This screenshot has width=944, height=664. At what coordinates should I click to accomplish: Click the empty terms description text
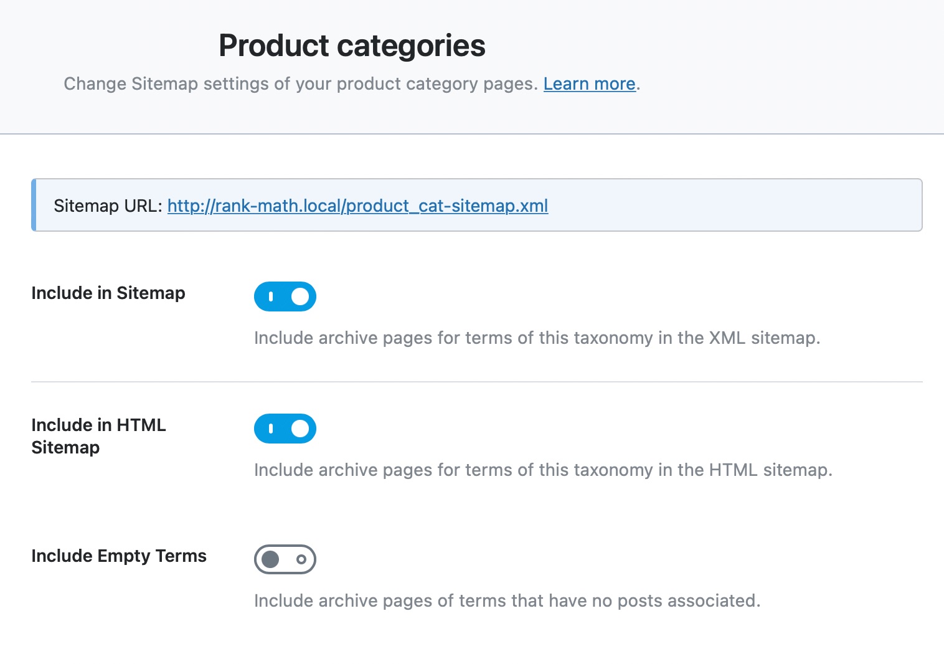click(507, 600)
